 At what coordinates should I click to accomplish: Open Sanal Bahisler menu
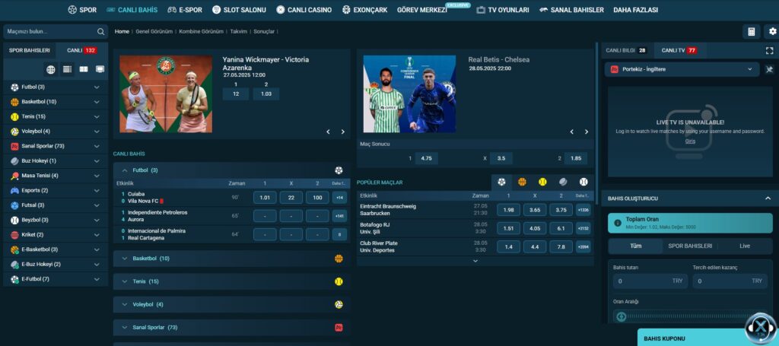(571, 10)
